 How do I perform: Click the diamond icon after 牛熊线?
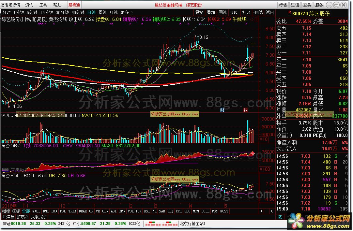click(252, 19)
